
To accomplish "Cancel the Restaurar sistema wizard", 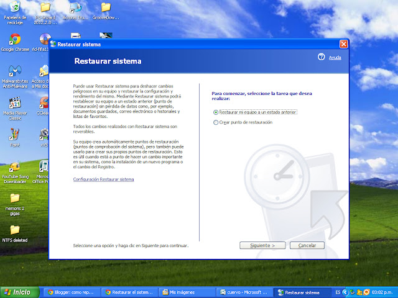I will click(x=307, y=245).
